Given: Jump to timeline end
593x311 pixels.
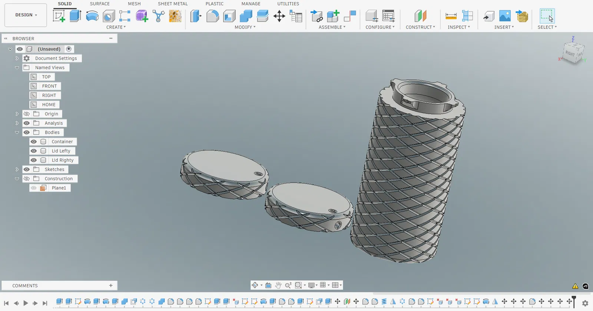Looking at the screenshot, I should (45, 303).
